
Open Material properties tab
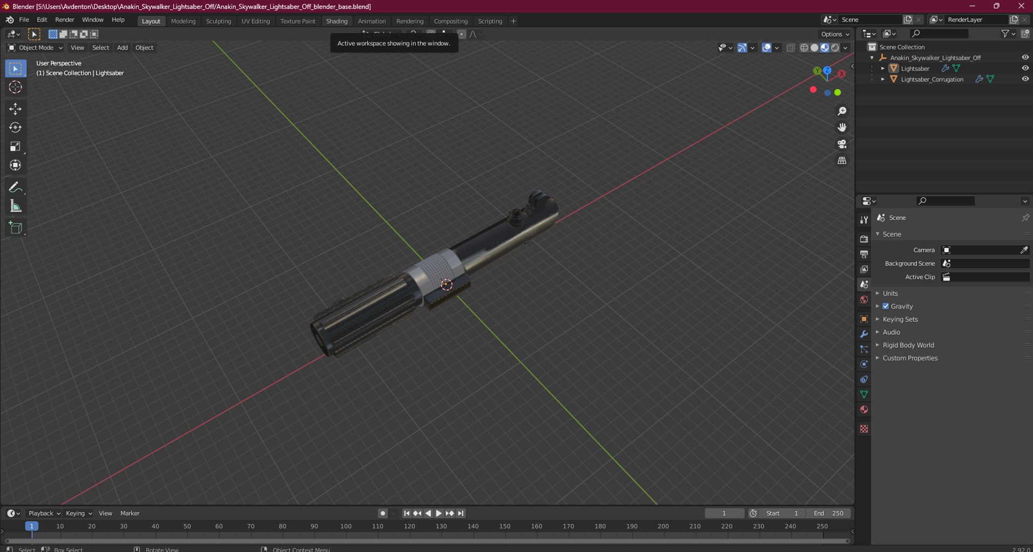pyautogui.click(x=864, y=410)
